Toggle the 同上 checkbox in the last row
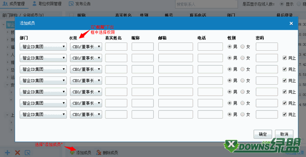 (285, 114)
